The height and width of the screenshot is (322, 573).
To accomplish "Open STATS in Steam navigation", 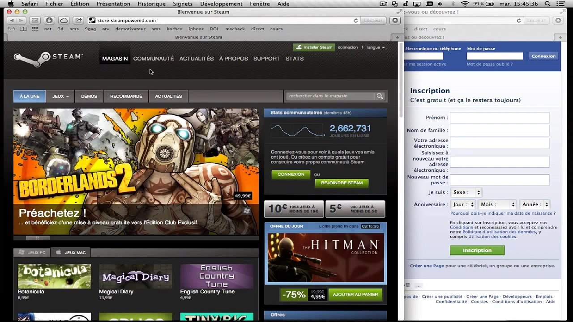I will tap(295, 59).
